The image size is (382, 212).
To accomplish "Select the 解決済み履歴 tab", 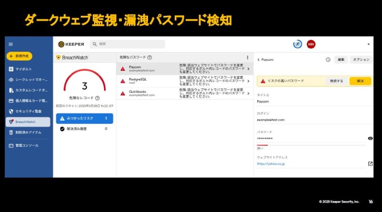I will pos(85,129).
